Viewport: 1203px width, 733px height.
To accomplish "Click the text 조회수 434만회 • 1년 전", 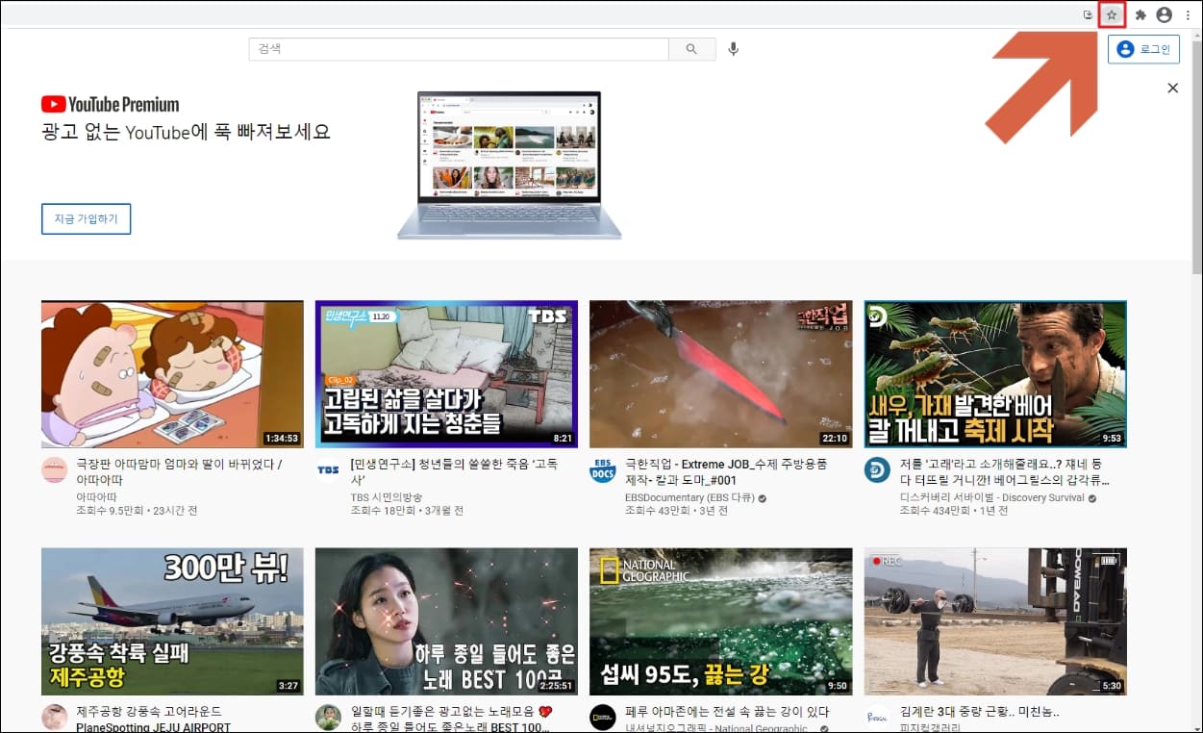I will (x=954, y=511).
